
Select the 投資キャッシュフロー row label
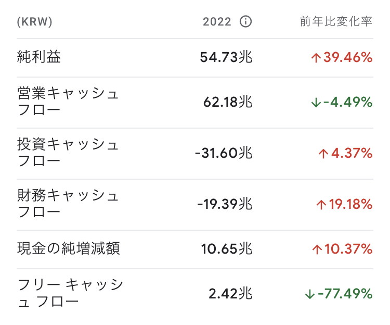pyautogui.click(x=68, y=153)
